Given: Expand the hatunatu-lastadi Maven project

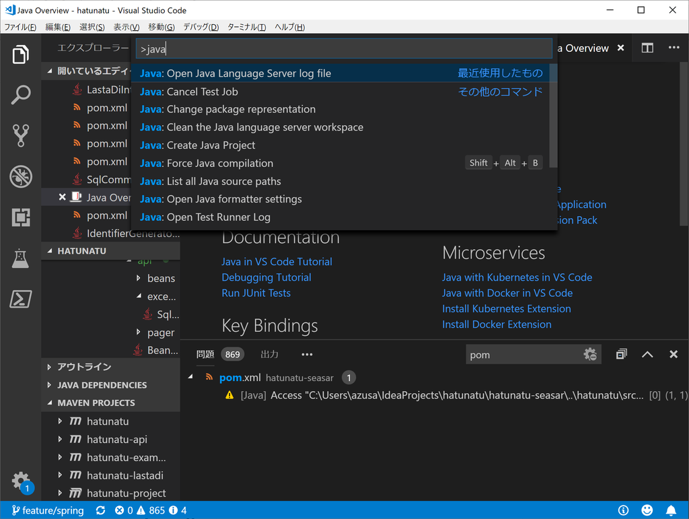Looking at the screenshot, I should [x=60, y=475].
